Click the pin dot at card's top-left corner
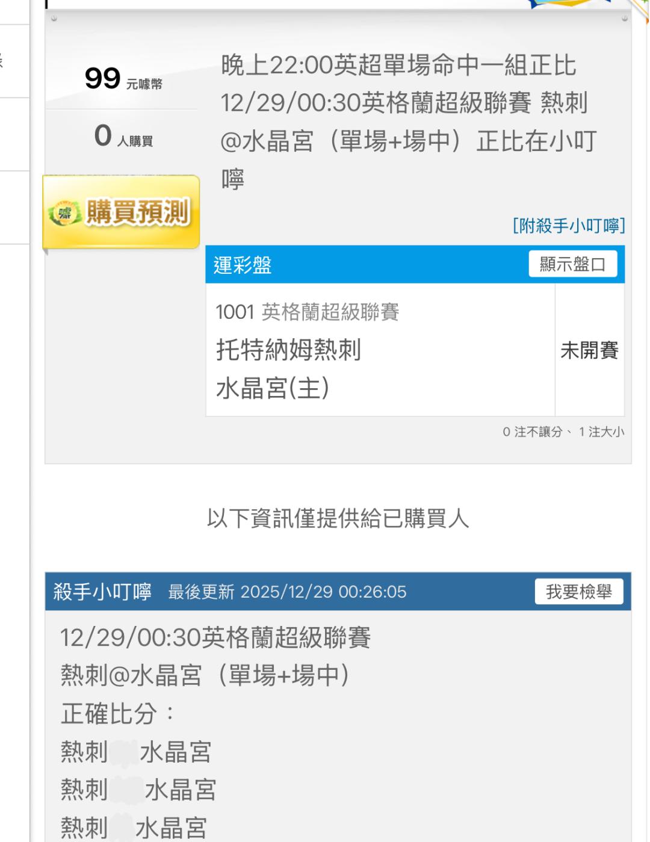650x842 pixels. point(54,19)
